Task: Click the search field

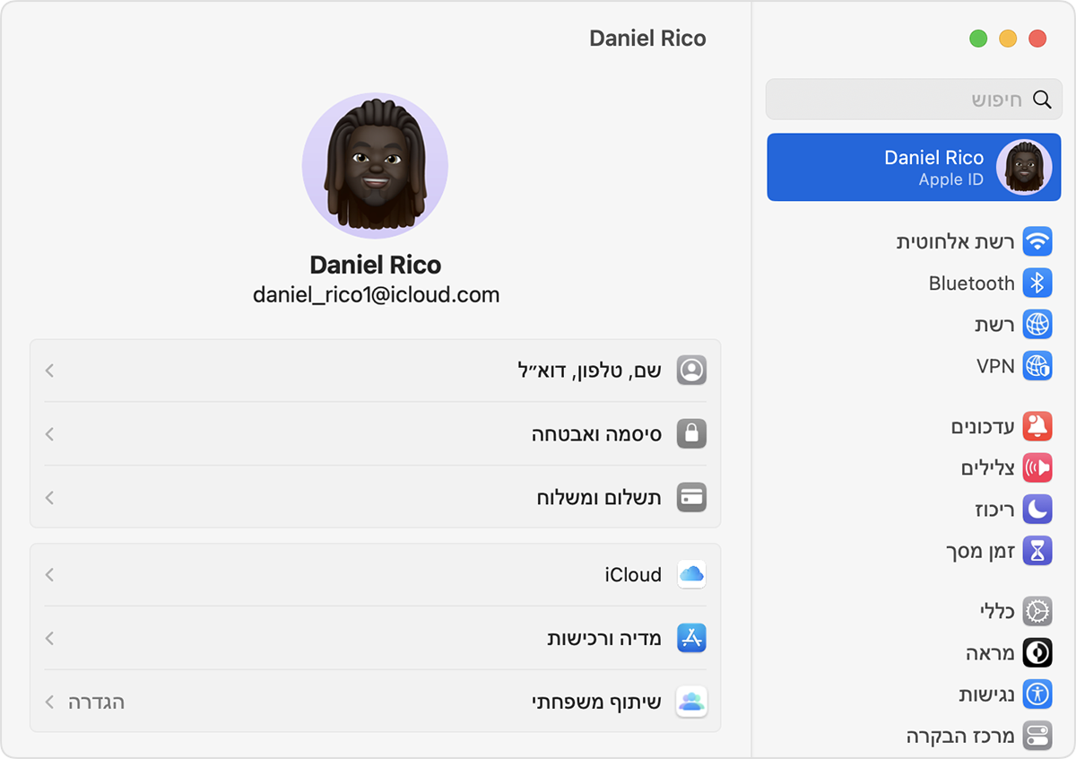Action: [x=906, y=100]
